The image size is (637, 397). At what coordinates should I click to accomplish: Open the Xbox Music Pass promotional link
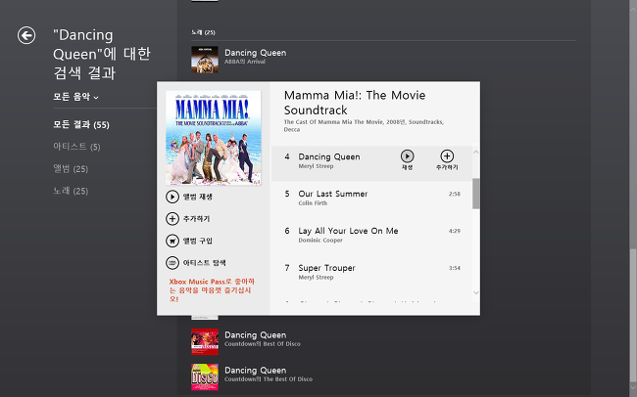[x=212, y=290]
